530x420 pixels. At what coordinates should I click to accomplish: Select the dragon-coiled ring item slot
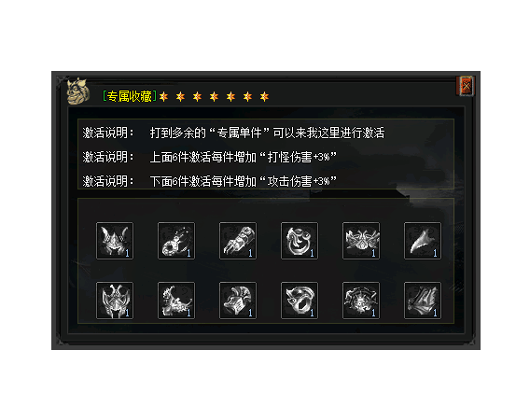pyautogui.click(x=300, y=241)
